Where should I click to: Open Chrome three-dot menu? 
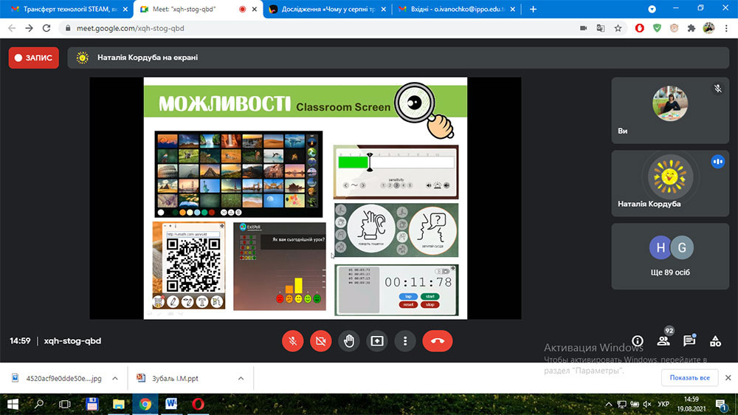pos(726,28)
